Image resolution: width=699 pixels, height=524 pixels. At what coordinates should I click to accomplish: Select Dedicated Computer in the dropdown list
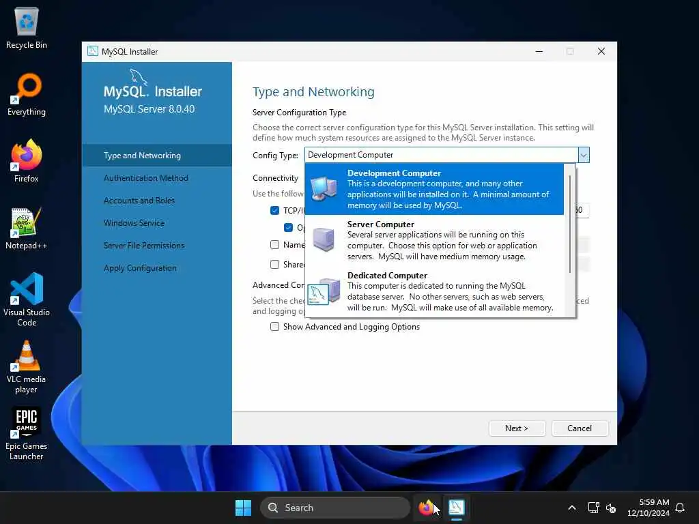tap(434, 291)
